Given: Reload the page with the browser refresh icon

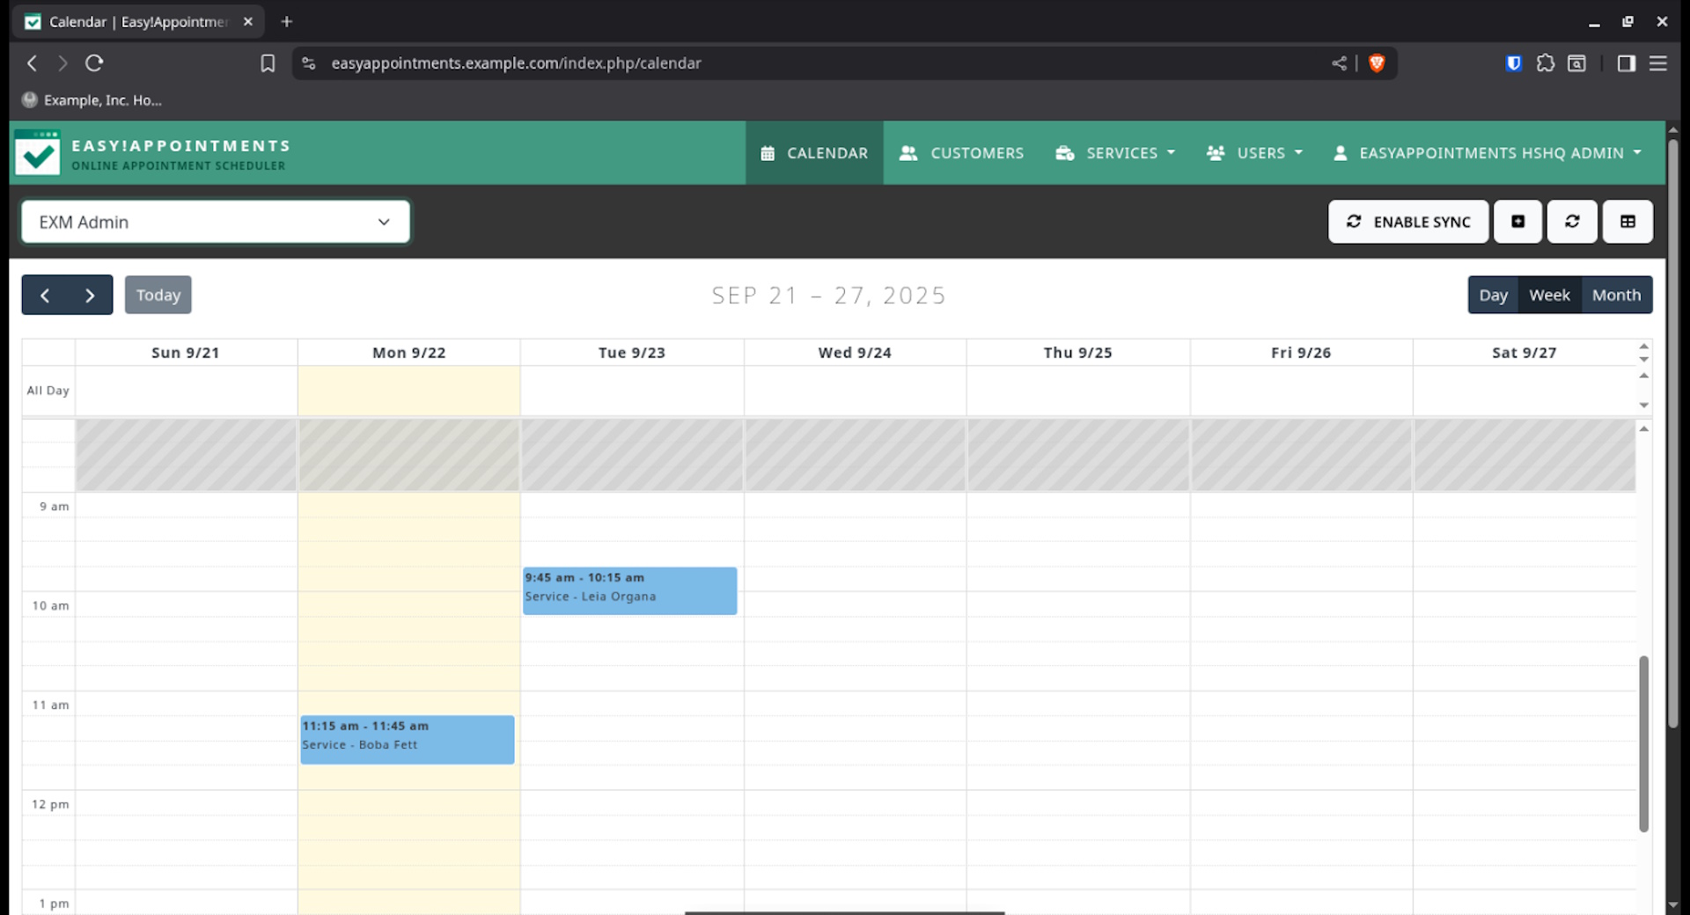Looking at the screenshot, I should point(94,63).
